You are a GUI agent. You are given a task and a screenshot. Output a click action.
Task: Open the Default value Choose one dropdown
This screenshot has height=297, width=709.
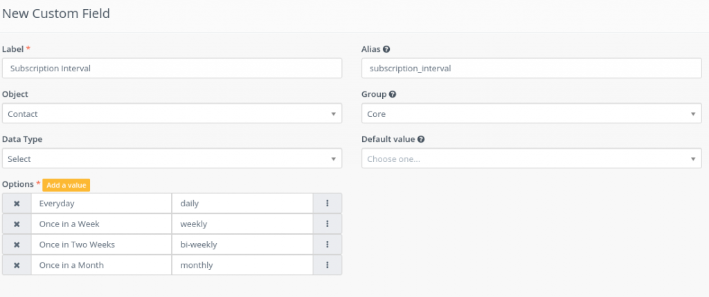pyautogui.click(x=532, y=159)
